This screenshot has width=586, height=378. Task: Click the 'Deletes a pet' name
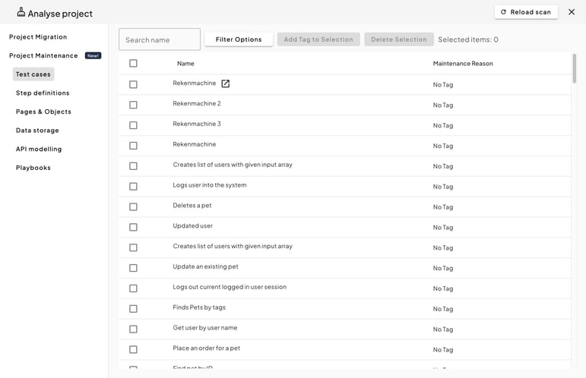tap(192, 205)
